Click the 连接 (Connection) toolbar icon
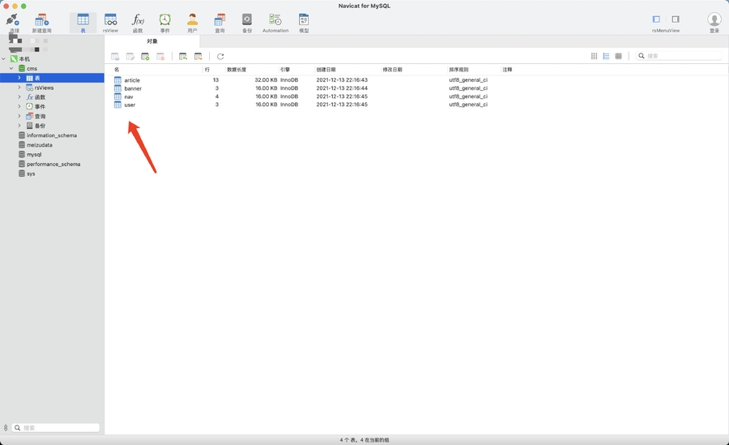 pos(13,21)
